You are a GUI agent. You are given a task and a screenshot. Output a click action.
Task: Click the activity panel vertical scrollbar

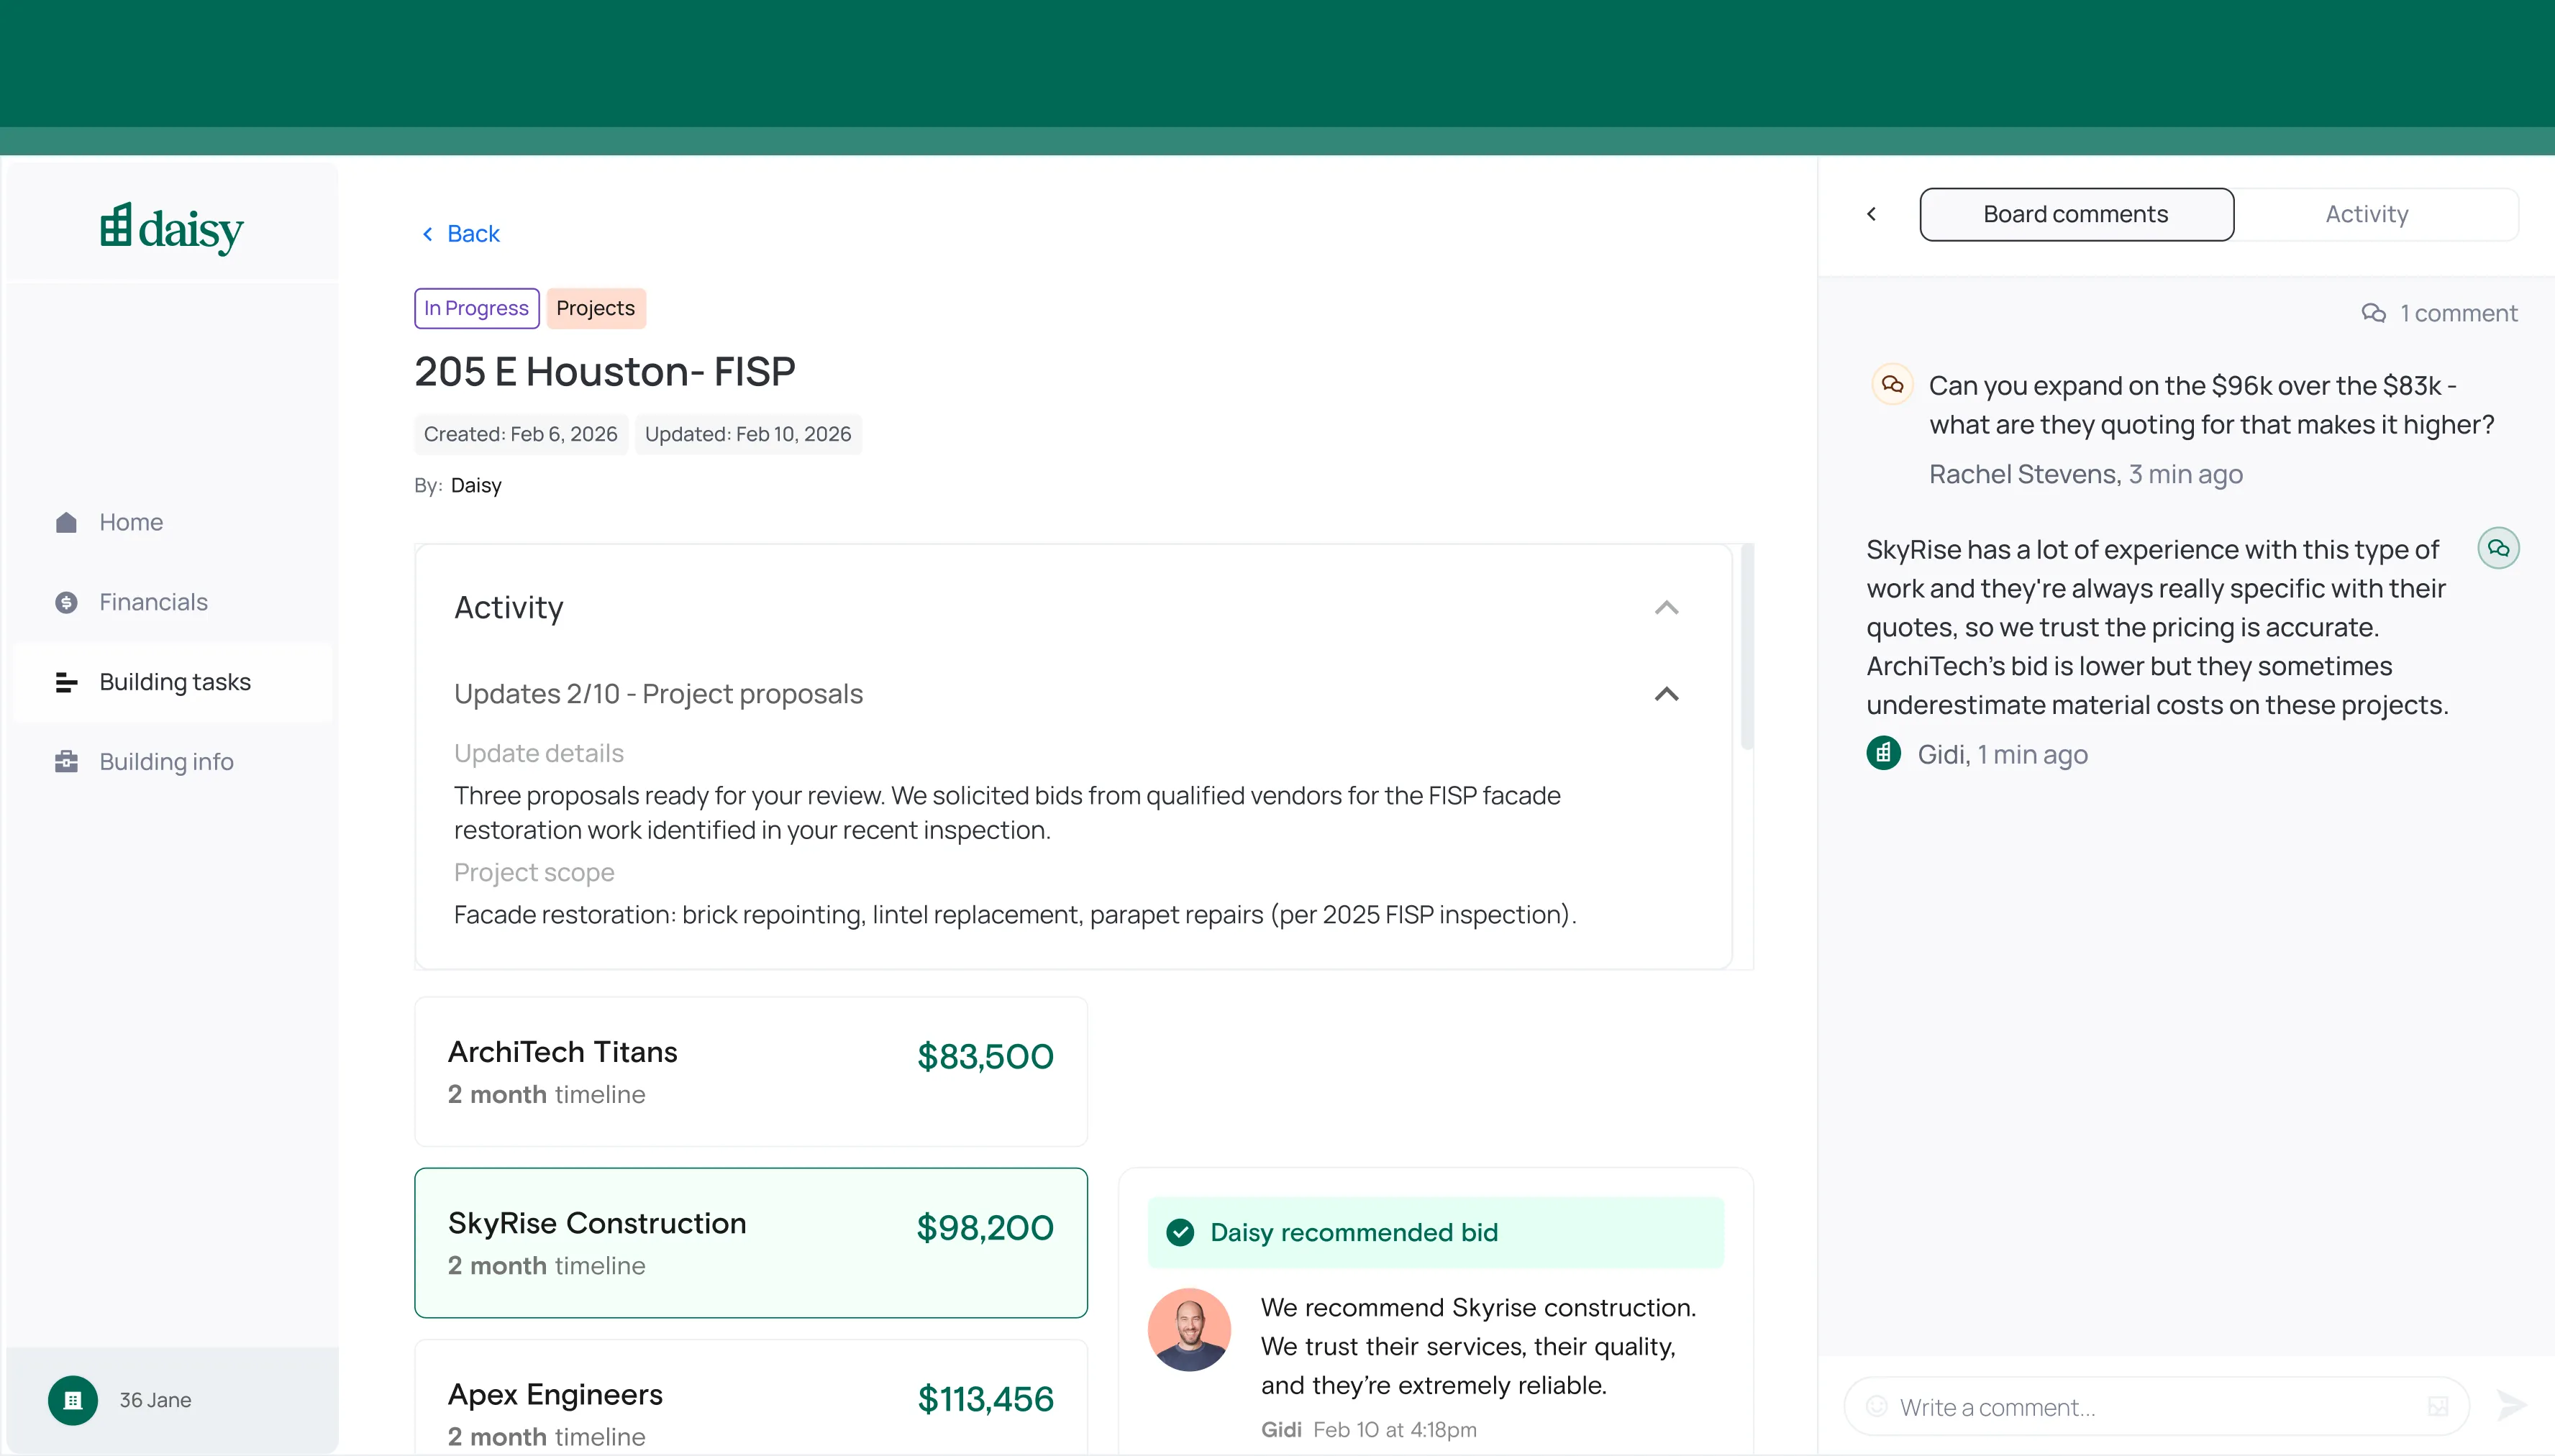point(1746,646)
